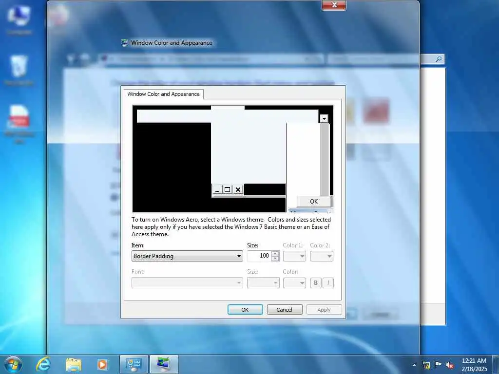Screen dimensions: 499x374
Task: Launch Internet Explorer from the taskbar
Action: pos(43,364)
